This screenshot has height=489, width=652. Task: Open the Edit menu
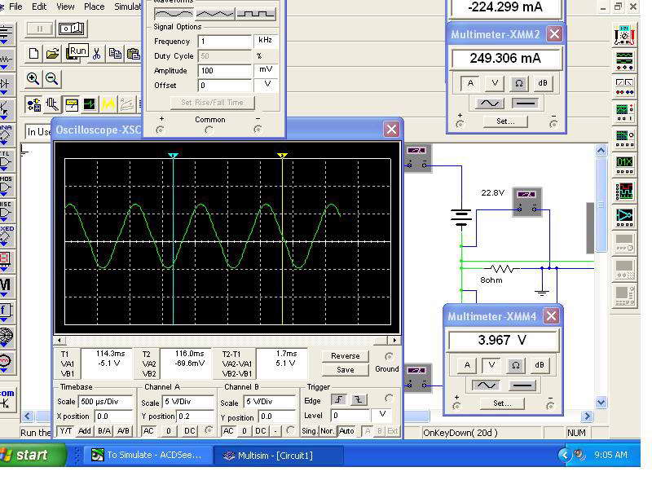(39, 7)
